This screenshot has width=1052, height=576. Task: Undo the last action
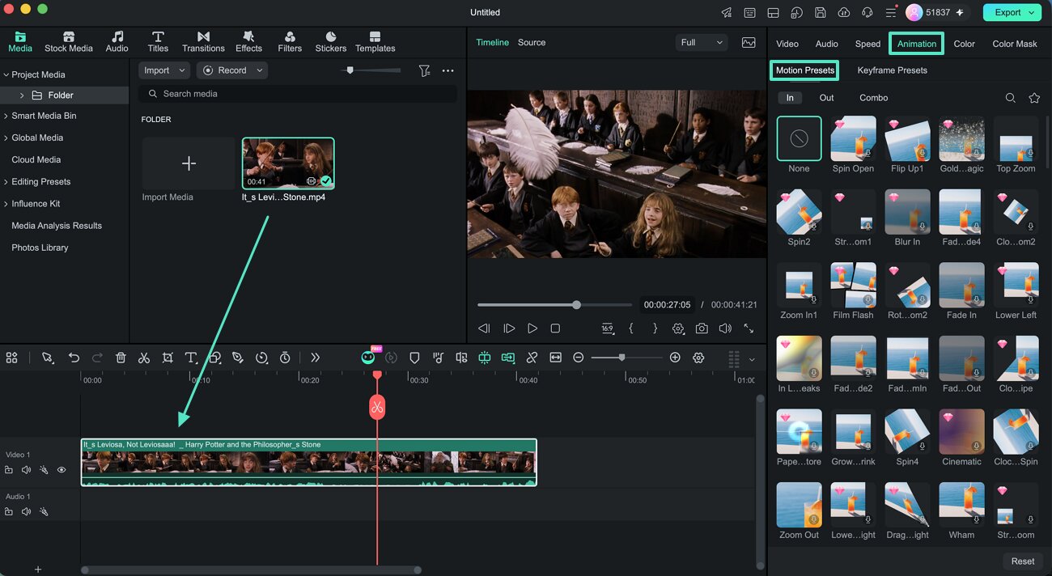point(74,358)
